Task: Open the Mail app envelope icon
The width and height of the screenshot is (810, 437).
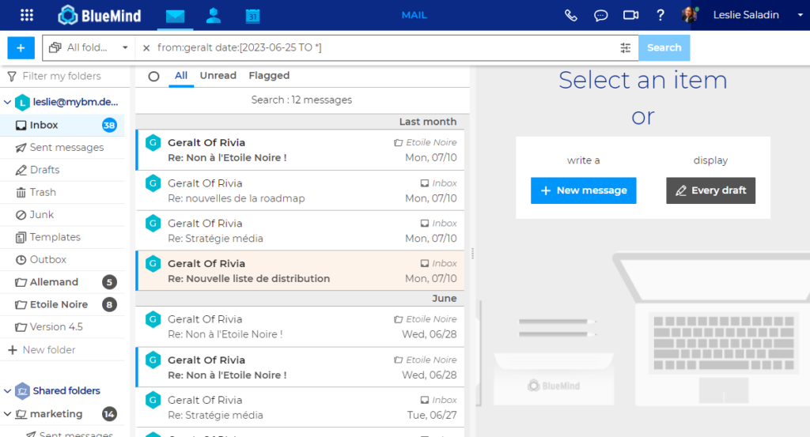Action: coord(175,16)
